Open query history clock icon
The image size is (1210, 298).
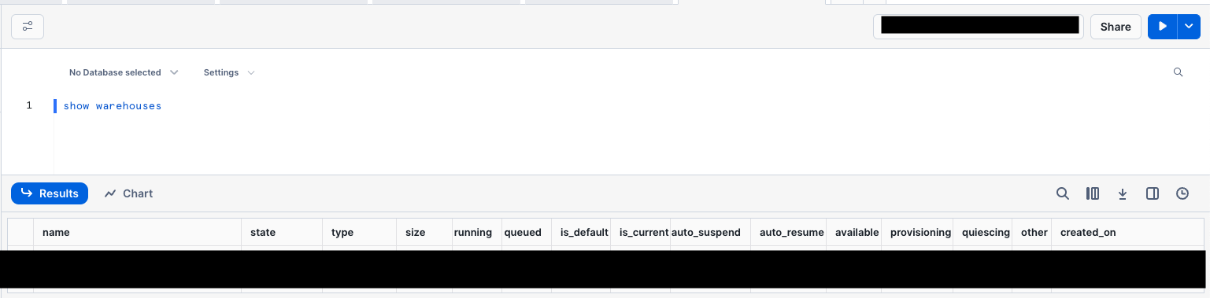(1182, 193)
